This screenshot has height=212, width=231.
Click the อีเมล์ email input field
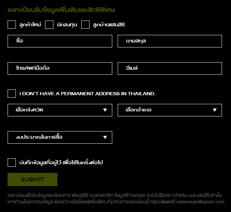170,68
